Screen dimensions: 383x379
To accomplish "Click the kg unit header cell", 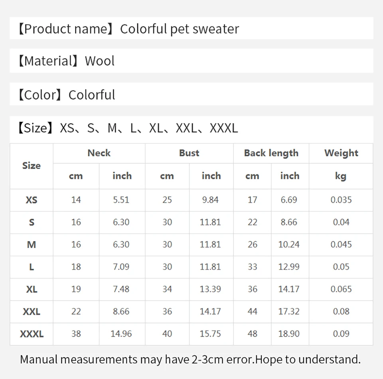I will [341, 176].
